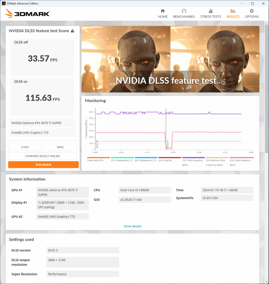
Task: Click the LOAD button
Action: 25,147
